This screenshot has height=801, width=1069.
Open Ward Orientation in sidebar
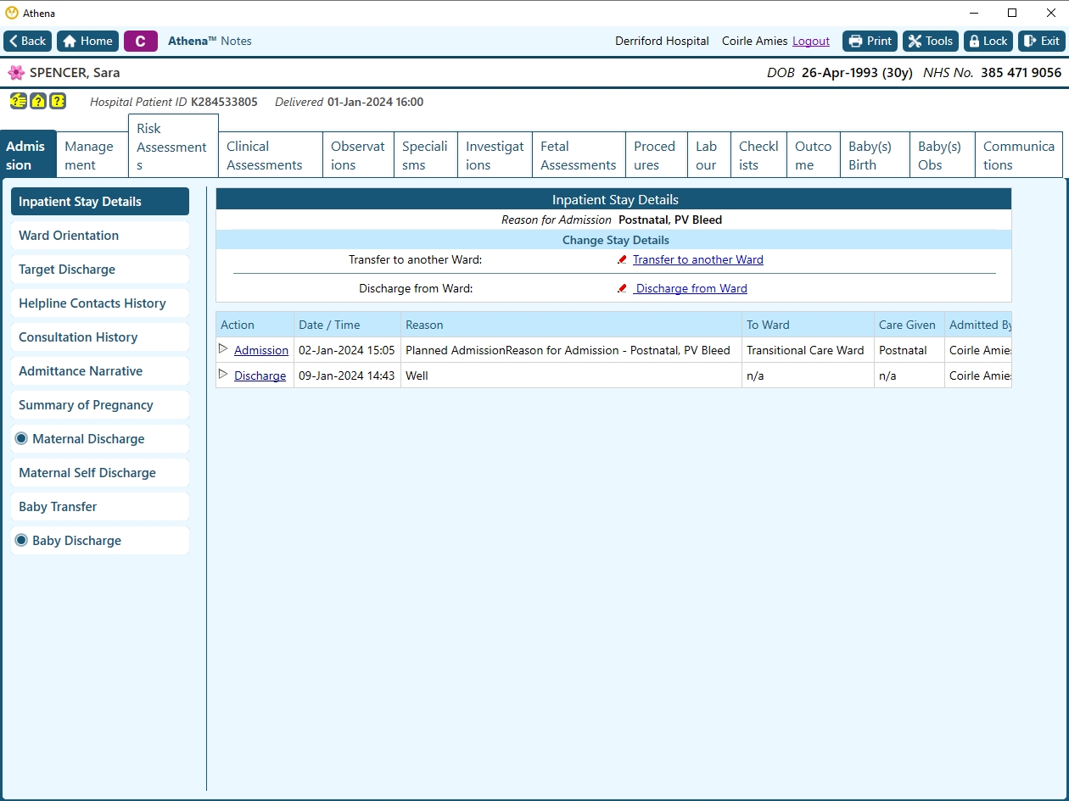tap(100, 236)
